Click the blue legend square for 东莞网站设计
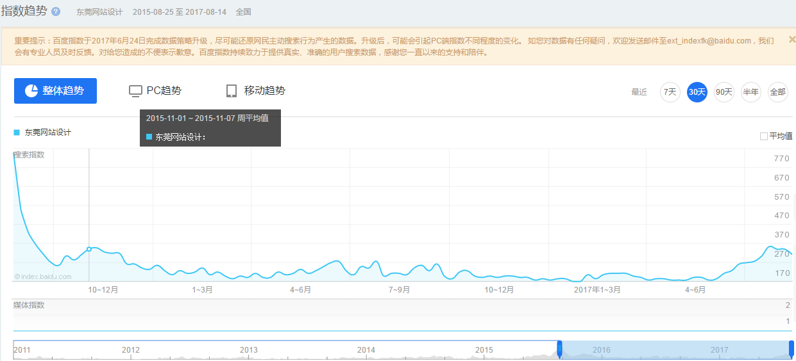This screenshot has width=796, height=361. coord(17,132)
